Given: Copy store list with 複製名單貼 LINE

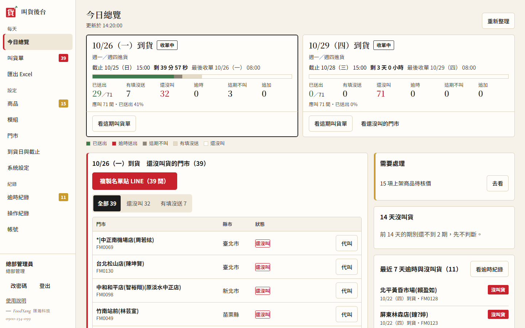Looking at the screenshot, I should 135,181.
